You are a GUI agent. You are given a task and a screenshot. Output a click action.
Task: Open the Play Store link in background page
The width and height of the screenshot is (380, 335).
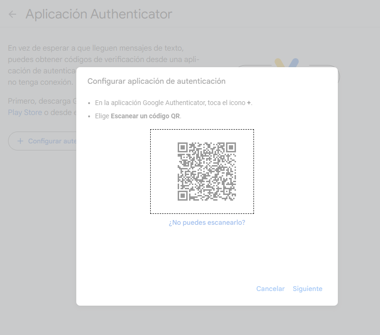coord(25,112)
